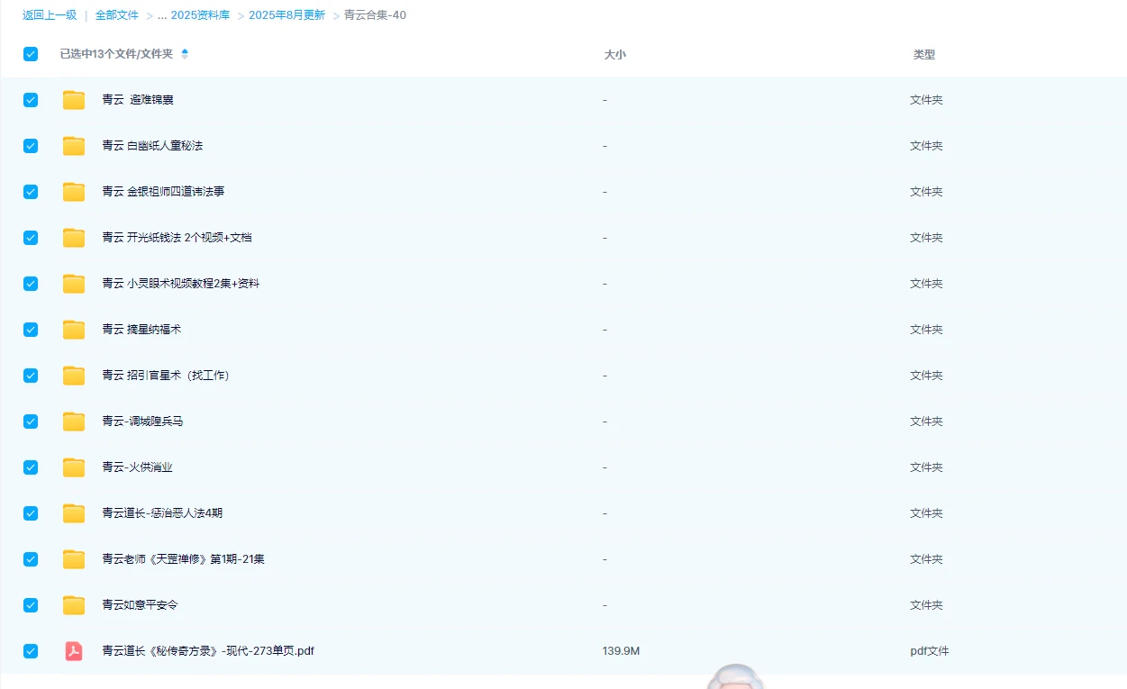Click 返回上一级 to go back
This screenshot has height=689, width=1127.
(50, 15)
